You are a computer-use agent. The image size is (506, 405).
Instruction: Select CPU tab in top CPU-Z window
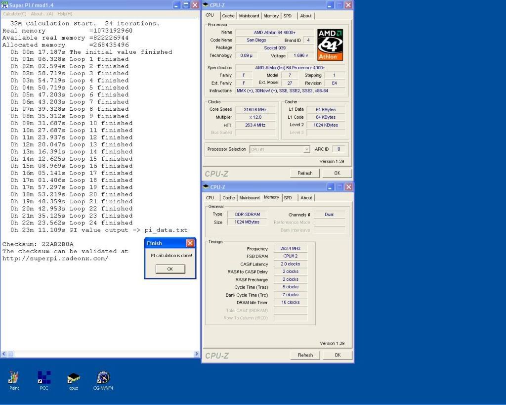[210, 15]
